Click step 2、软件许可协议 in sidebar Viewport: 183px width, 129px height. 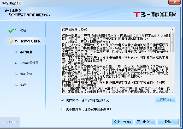tap(28, 41)
